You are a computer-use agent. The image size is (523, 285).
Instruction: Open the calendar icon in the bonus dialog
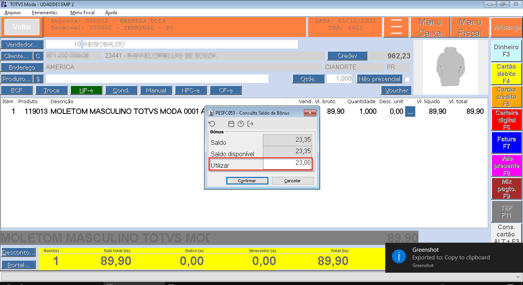(231, 124)
